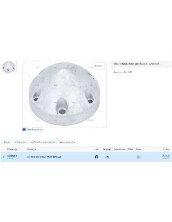Viewport: 172px width, 222px height.
Task: Open the large anode product image
Action: tap(64, 94)
